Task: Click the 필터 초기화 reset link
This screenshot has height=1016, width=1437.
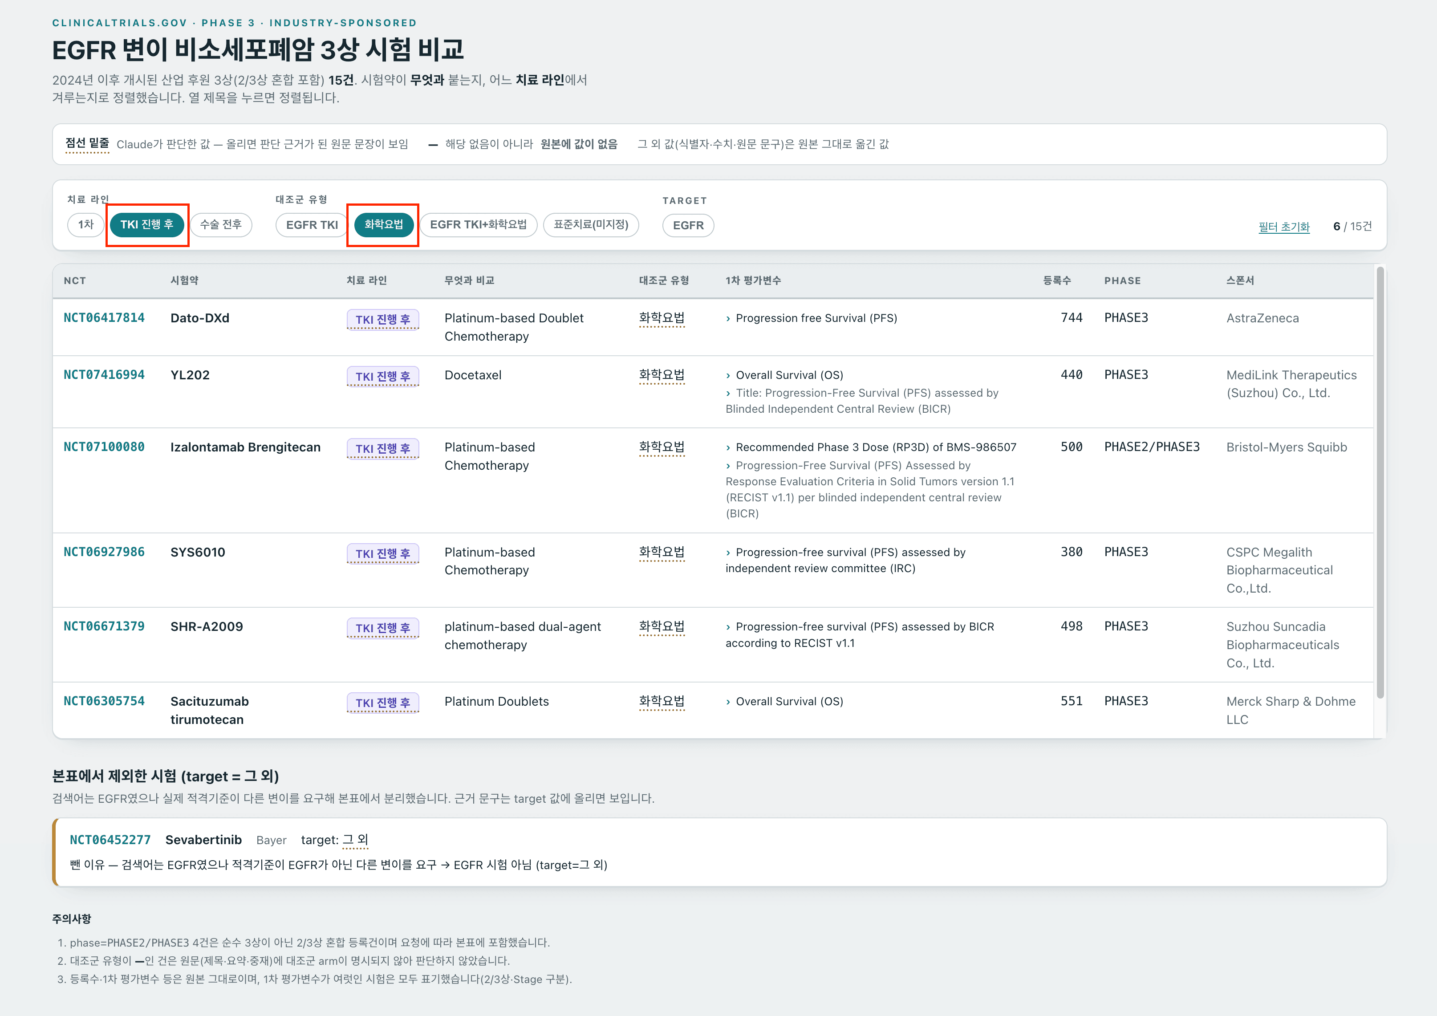Action: [1284, 227]
